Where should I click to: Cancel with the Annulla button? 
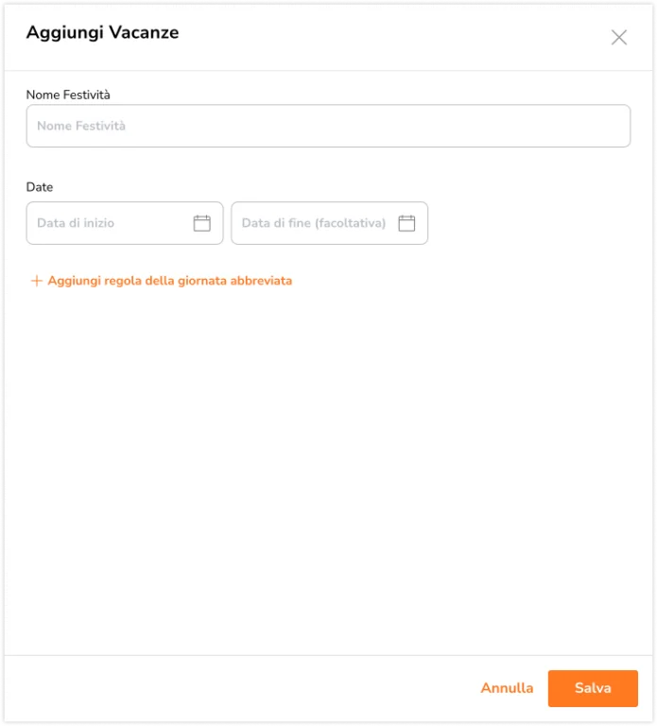(507, 688)
